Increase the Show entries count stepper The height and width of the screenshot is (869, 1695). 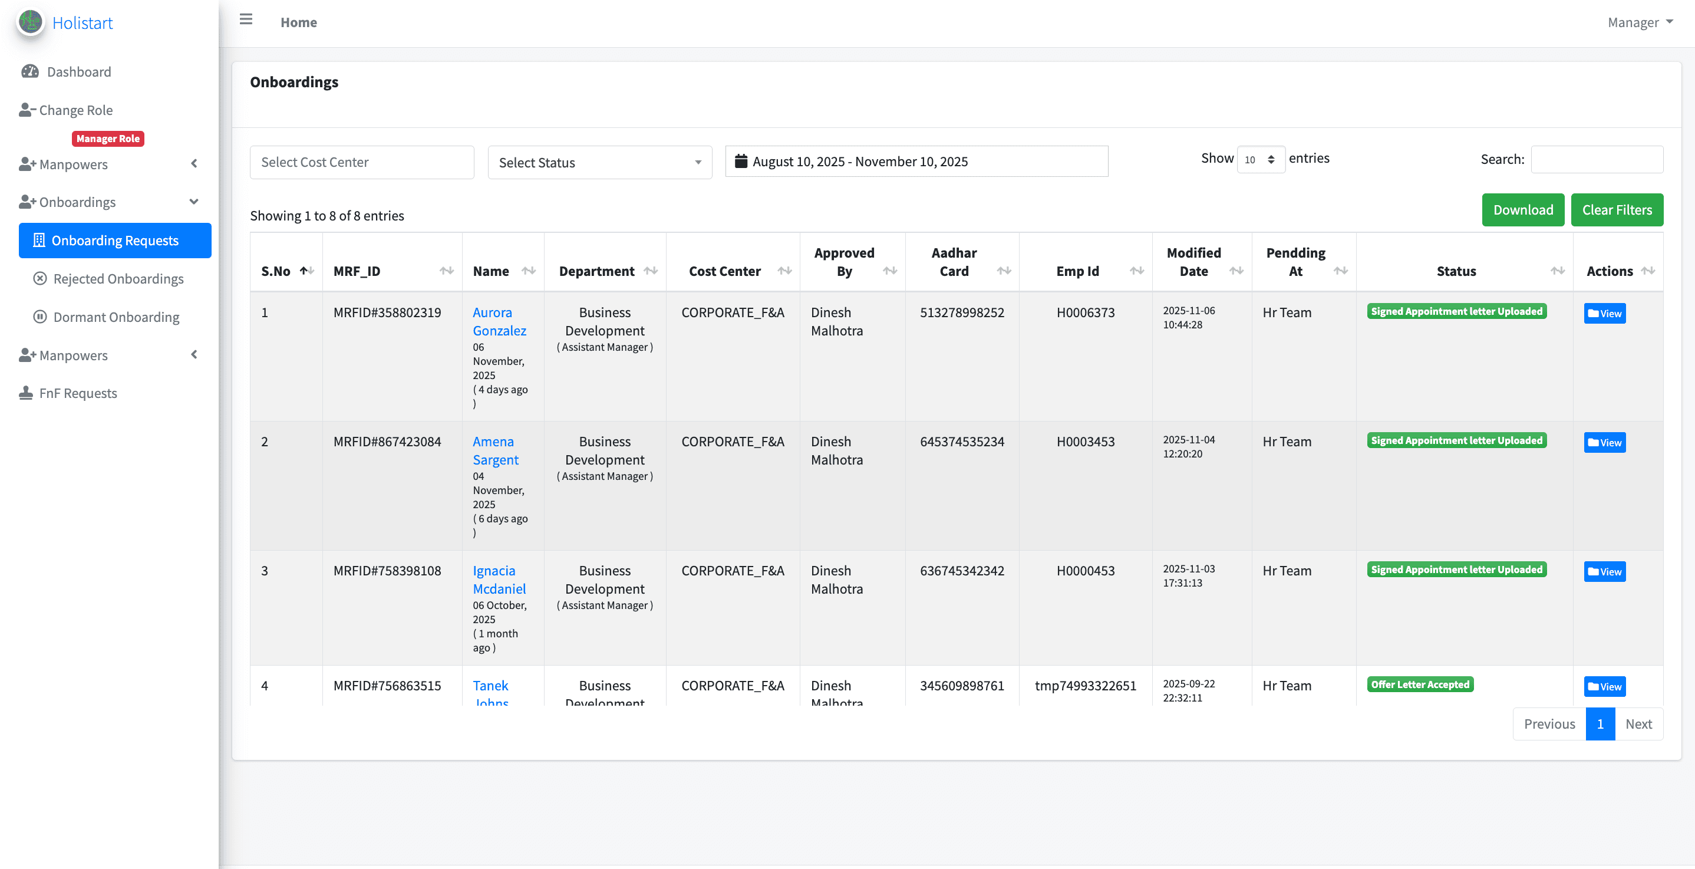point(1272,156)
